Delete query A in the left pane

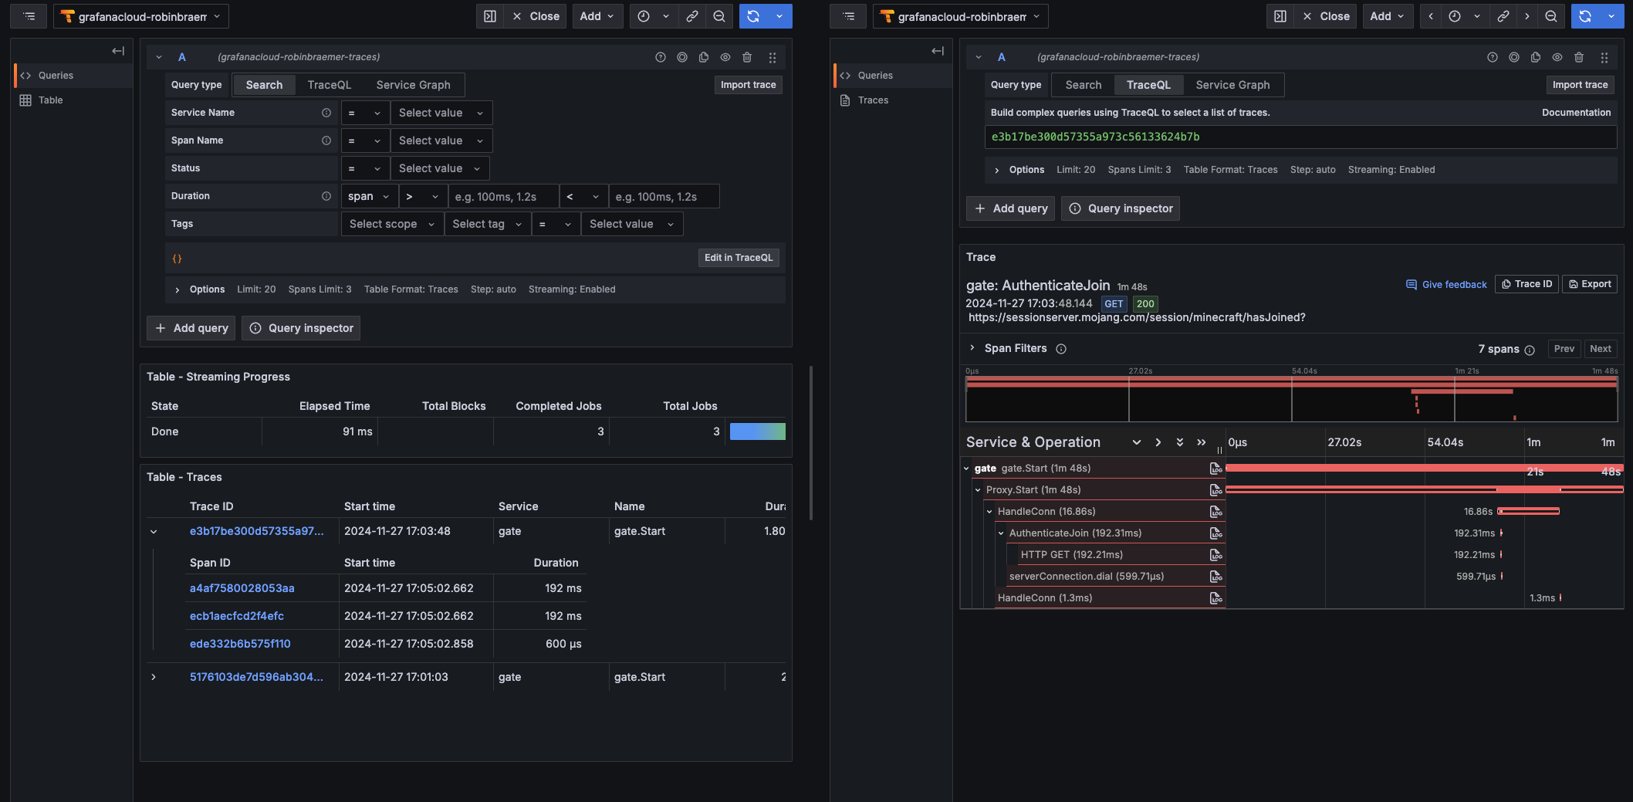click(746, 57)
